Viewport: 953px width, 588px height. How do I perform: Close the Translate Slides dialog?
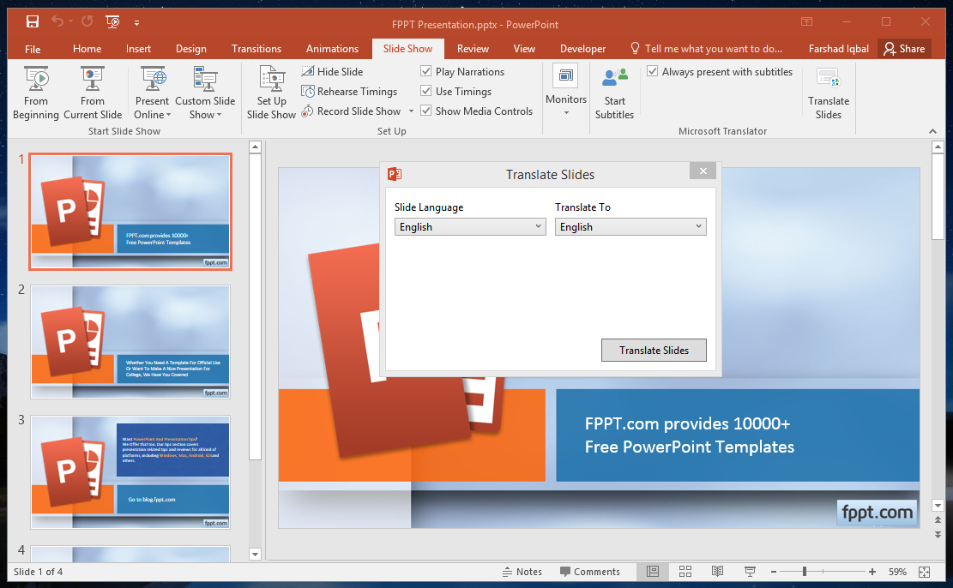tap(703, 171)
